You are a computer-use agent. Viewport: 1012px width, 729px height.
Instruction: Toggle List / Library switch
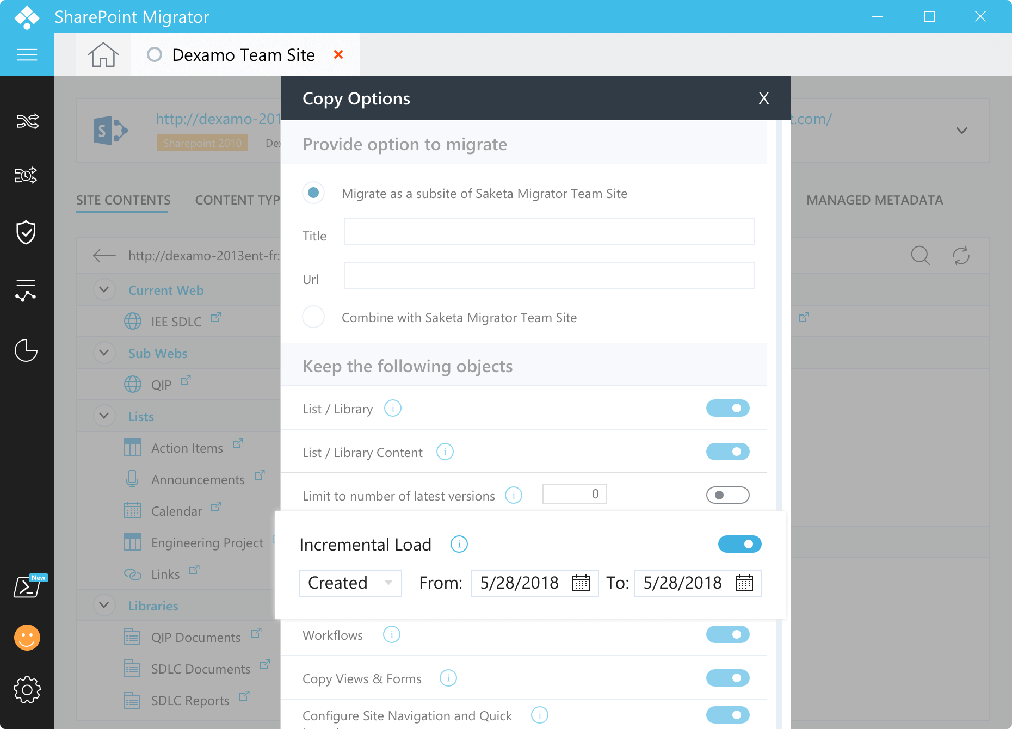[728, 408]
